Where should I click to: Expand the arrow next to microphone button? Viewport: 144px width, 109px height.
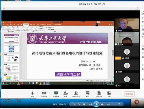click(38, 93)
